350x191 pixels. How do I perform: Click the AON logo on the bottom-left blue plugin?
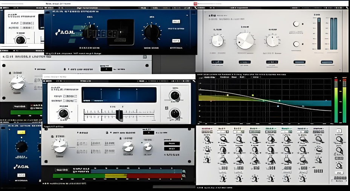21,167
